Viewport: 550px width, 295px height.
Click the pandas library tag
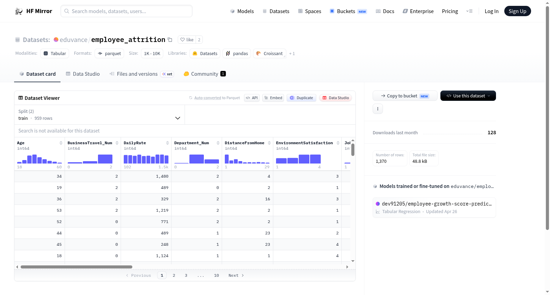click(x=237, y=53)
